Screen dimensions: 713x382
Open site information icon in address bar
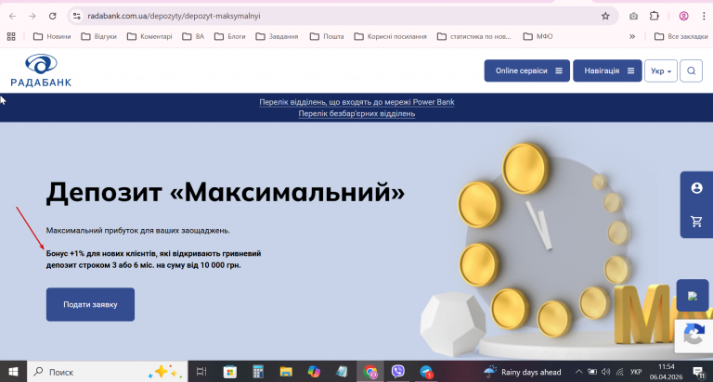click(x=77, y=16)
